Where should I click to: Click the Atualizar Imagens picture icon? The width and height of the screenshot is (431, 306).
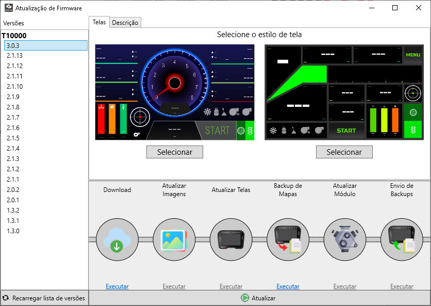click(174, 239)
